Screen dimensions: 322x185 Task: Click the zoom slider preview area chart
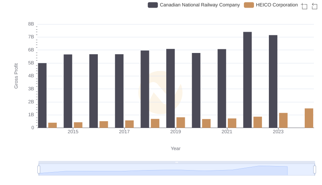177,170
